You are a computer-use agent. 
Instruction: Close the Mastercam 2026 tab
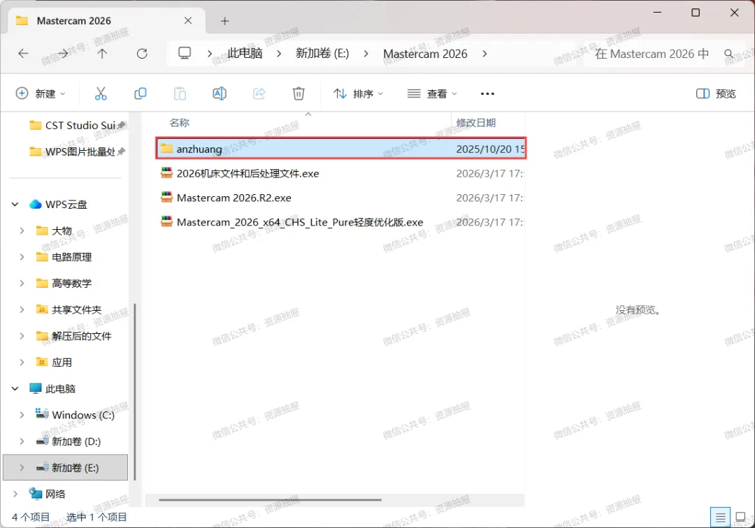(188, 21)
